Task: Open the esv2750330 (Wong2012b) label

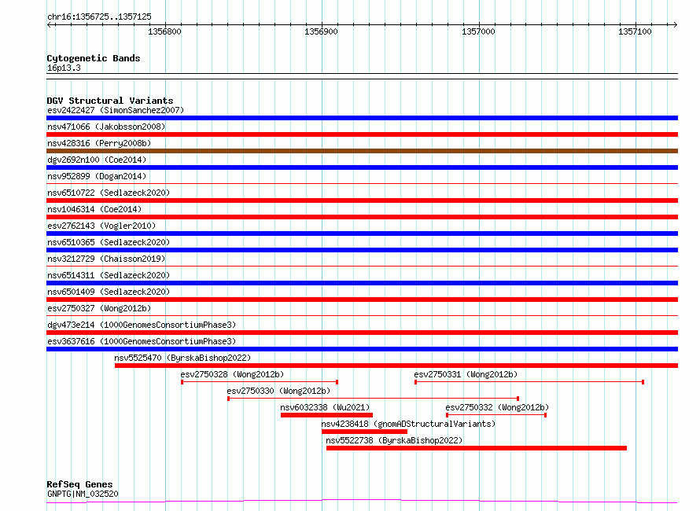Action: coord(278,391)
